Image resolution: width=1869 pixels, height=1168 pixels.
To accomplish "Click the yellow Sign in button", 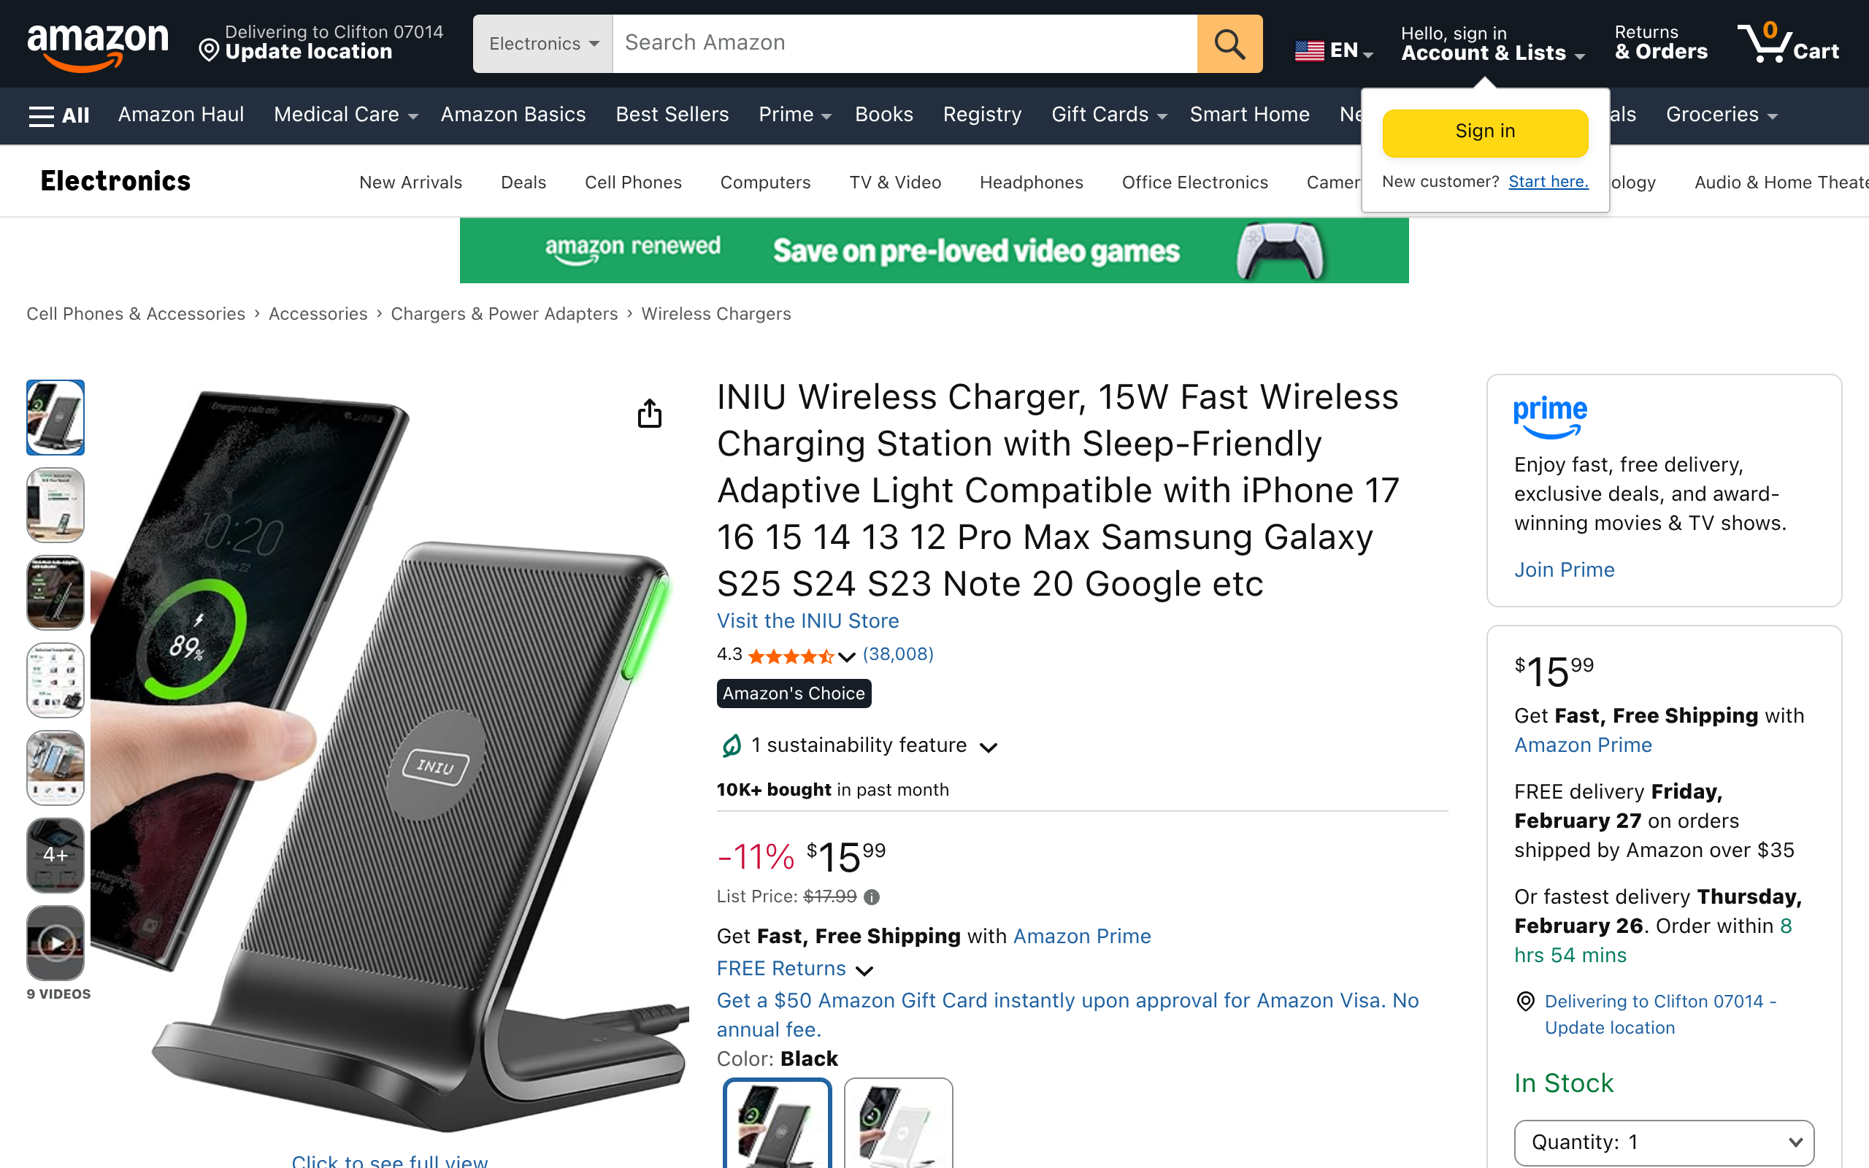I will [1484, 132].
